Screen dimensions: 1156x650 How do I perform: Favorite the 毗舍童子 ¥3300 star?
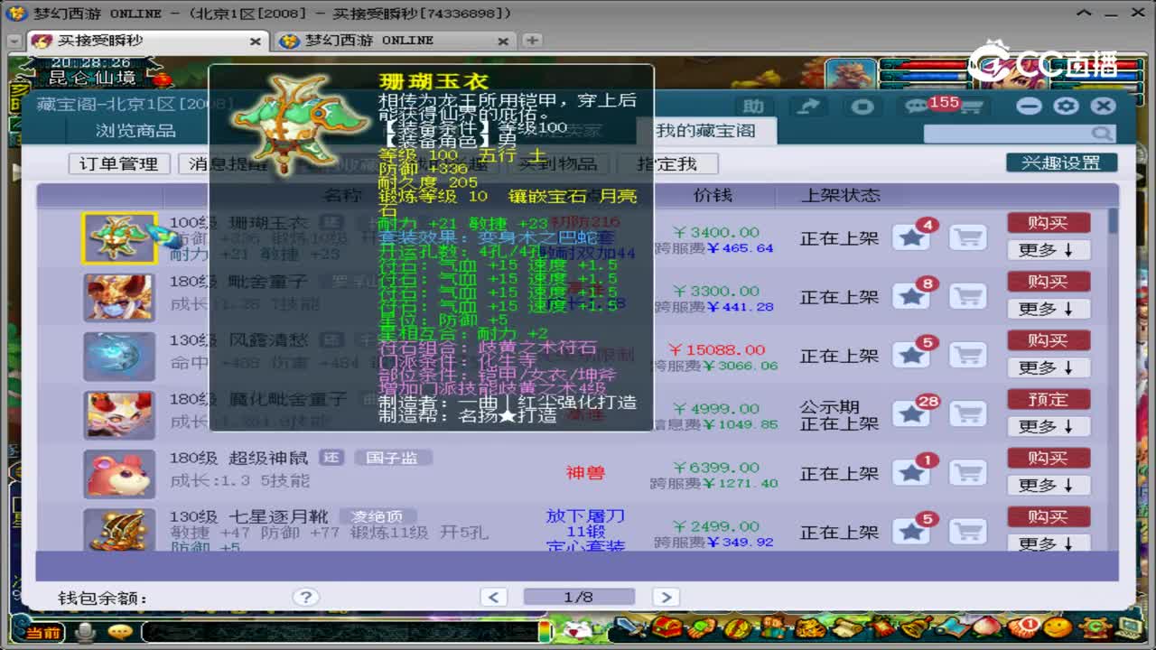click(912, 296)
